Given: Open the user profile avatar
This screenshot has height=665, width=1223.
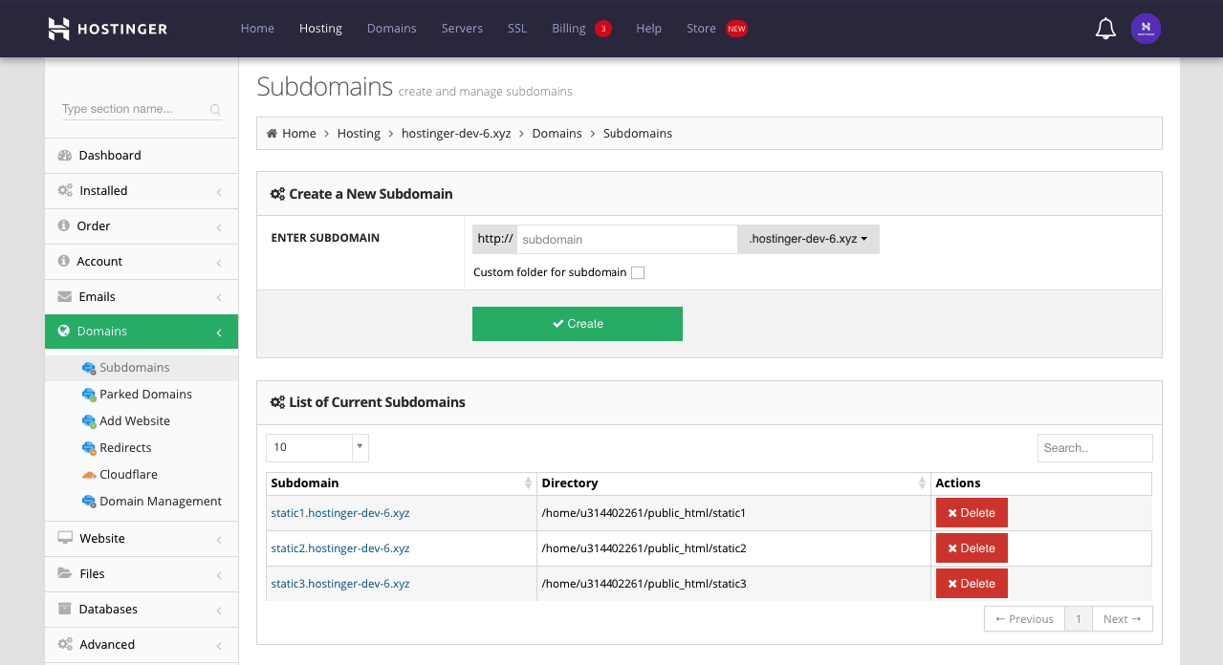Looking at the screenshot, I should (x=1146, y=29).
